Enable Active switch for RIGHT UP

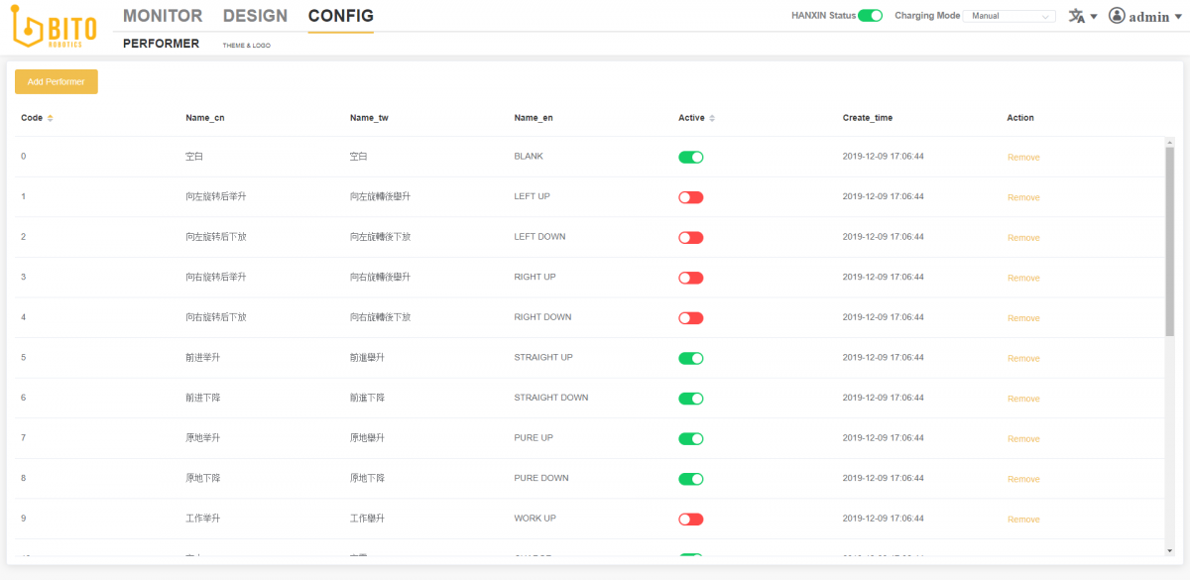pos(691,278)
